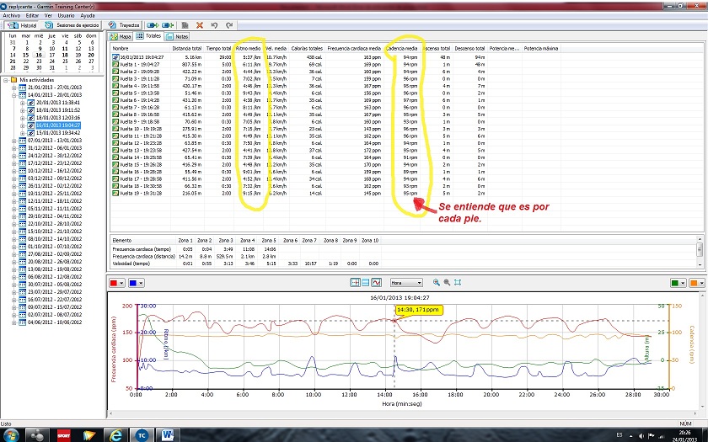Open Sesiones de ejercicio view
This screenshot has height=442, width=708.
[72, 25]
